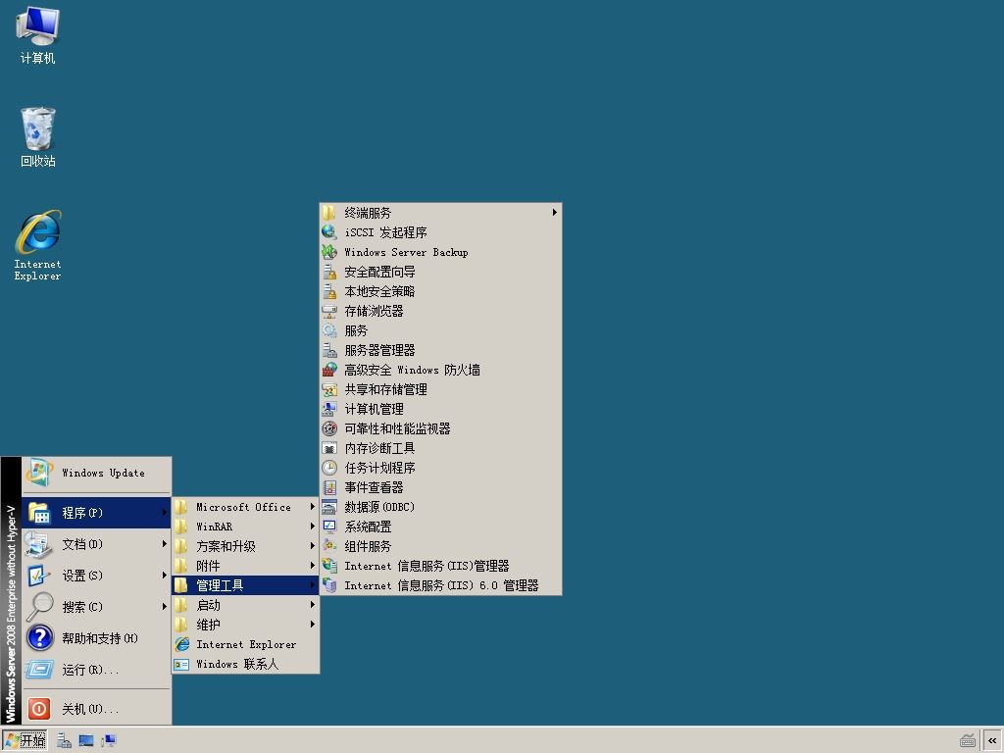
Task: Click the 终端服务 folder entry
Action: pos(440,213)
